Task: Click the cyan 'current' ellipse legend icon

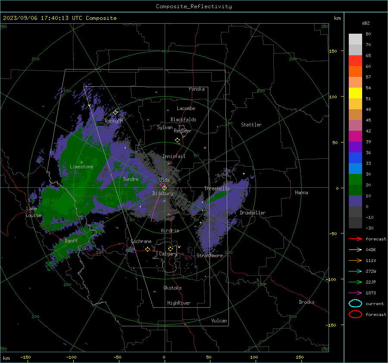Action: (355, 303)
